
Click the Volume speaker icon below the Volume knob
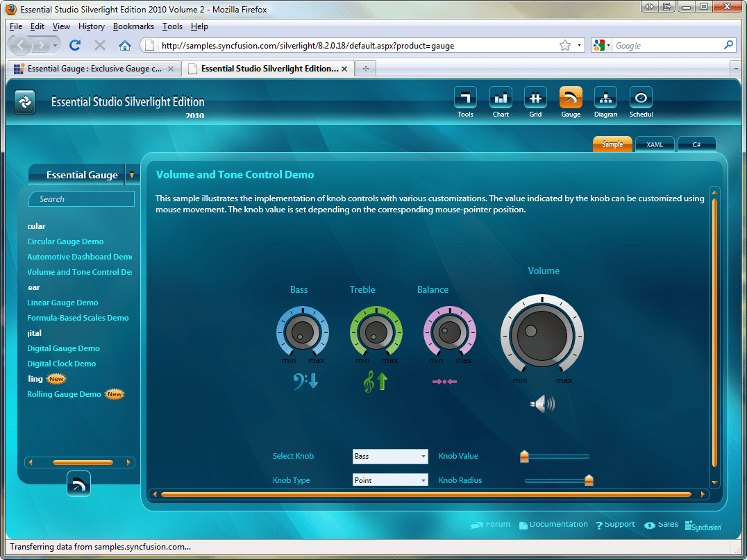(x=542, y=404)
